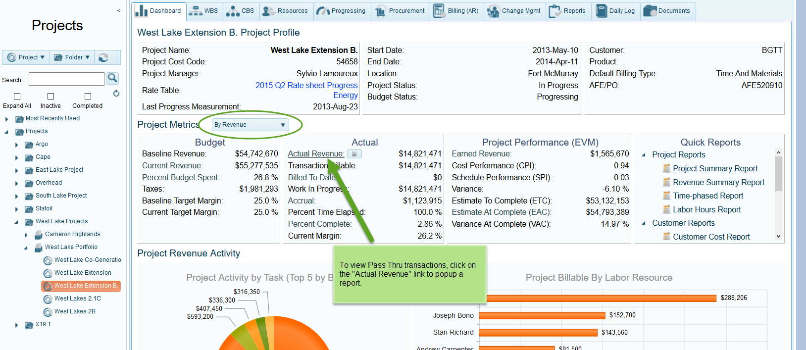Open the Project Summary Report
Viewport: 806px width, 350px height.
tap(715, 169)
